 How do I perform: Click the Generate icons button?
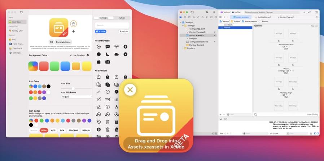coord(63,42)
